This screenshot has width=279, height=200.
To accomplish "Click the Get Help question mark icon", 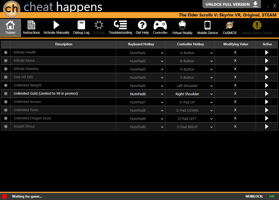I will (x=142, y=25).
